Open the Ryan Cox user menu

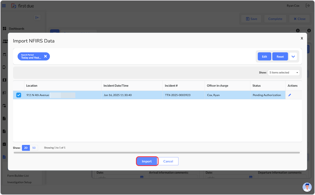coord(293,5)
